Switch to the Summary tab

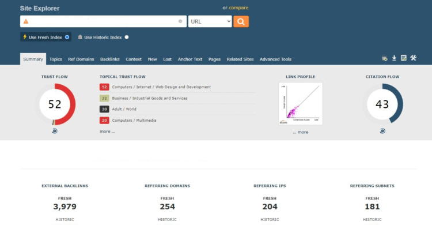coord(33,59)
